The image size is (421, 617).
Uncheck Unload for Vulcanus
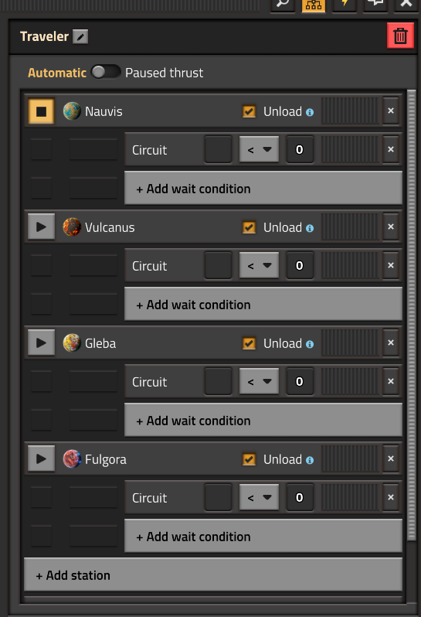coord(249,227)
